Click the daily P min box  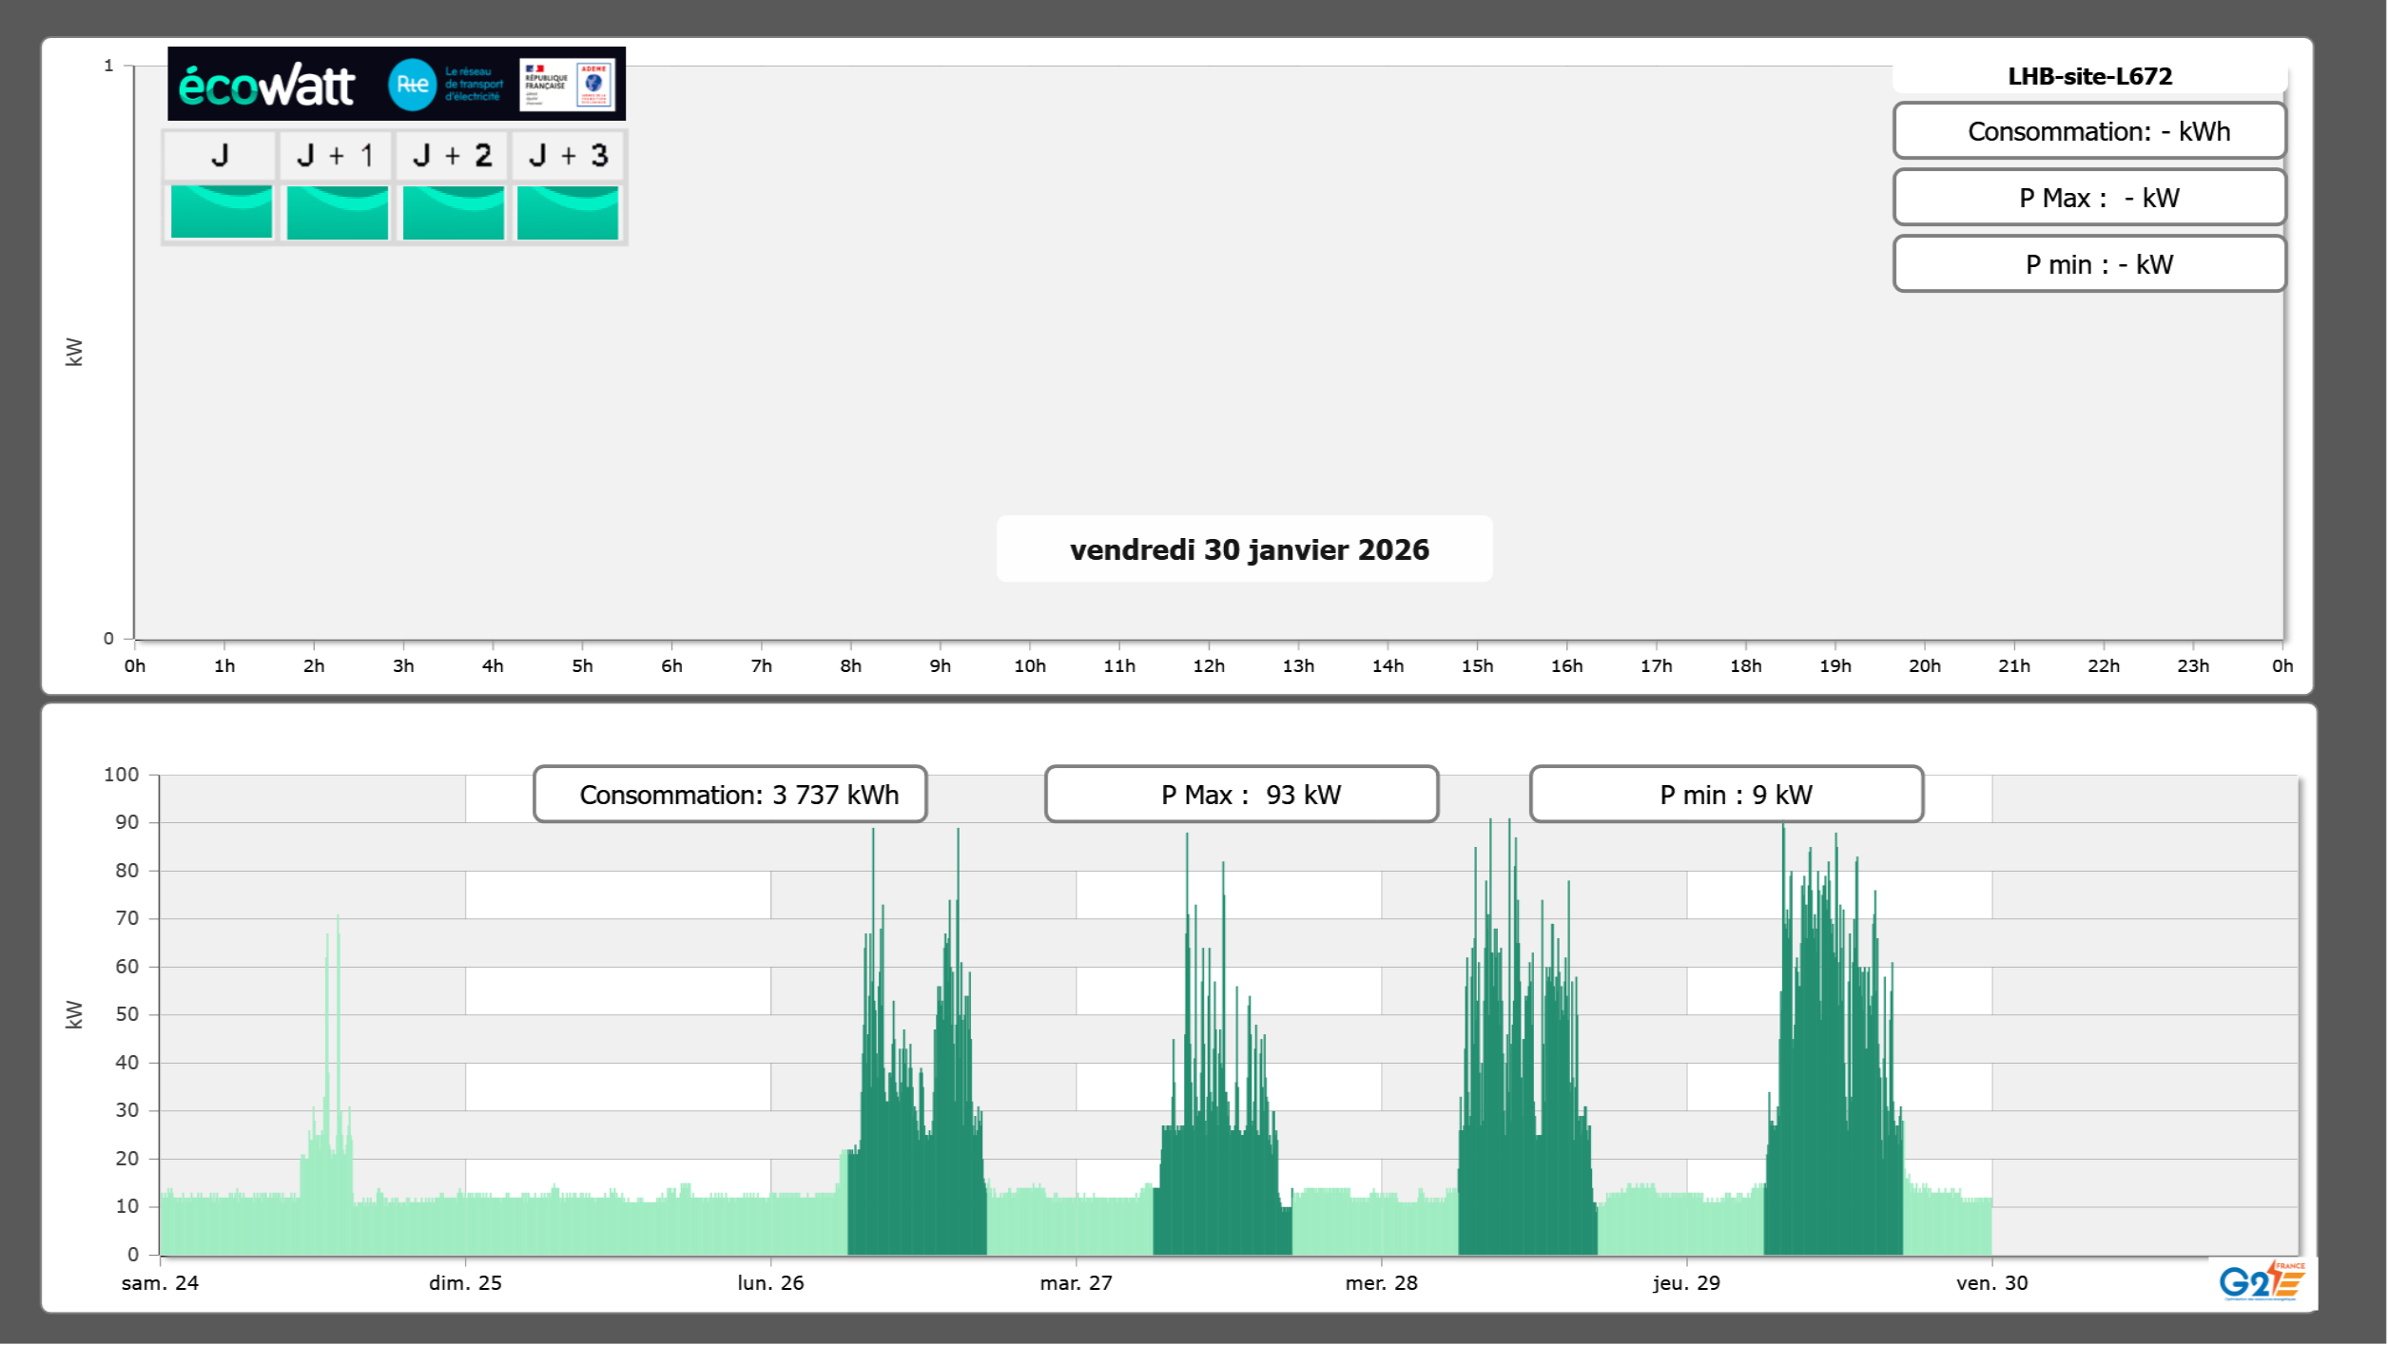pos(2089,264)
